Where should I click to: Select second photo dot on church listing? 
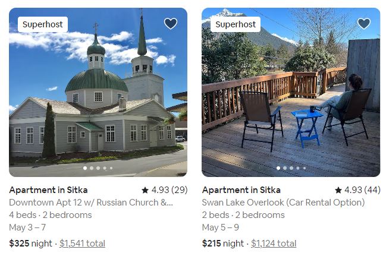(x=92, y=168)
